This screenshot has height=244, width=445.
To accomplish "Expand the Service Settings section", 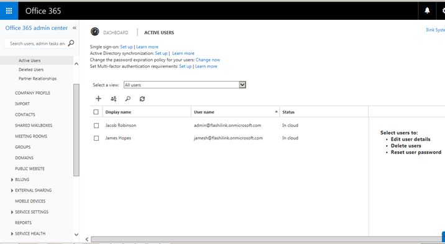I will click(12, 212).
